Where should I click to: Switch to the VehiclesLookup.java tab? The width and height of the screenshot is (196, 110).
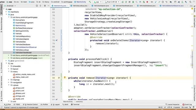[80, 6]
